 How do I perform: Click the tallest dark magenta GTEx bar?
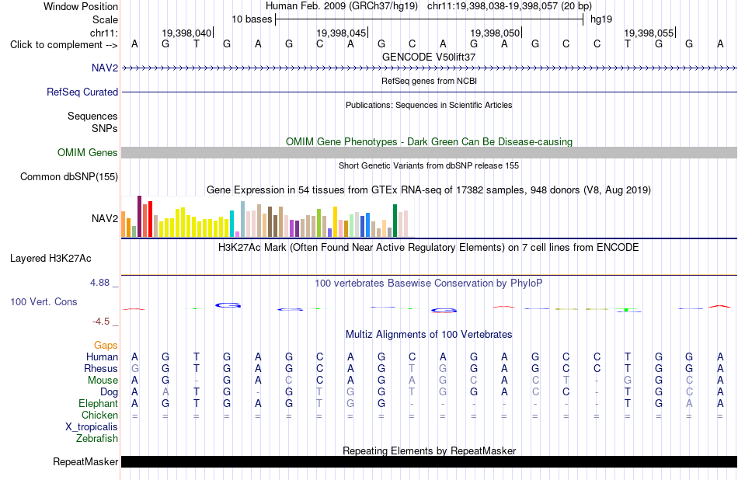pos(139,217)
